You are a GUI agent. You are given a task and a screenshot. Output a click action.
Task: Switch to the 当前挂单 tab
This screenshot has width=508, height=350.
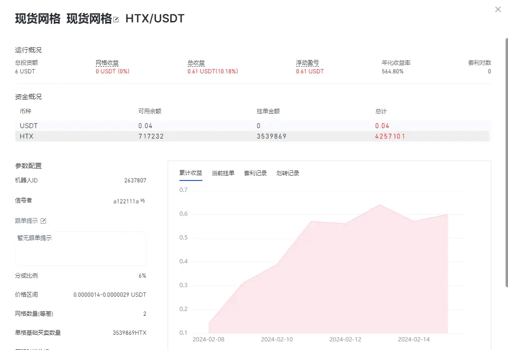[223, 173]
